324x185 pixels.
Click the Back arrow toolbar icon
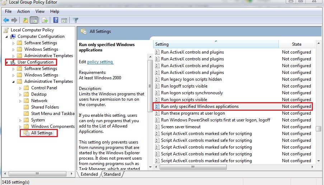pyautogui.click(x=6, y=20)
